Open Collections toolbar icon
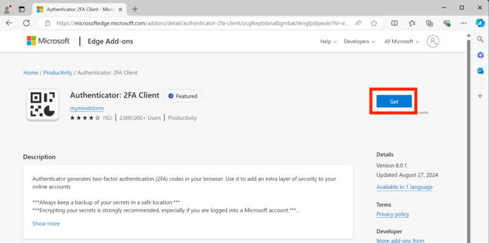 click(429, 23)
